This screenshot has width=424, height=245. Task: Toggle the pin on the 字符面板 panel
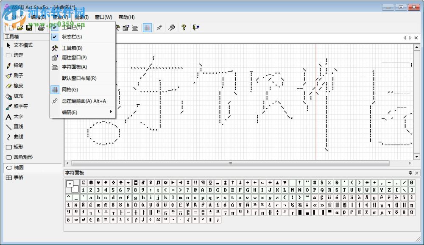tap(411, 173)
